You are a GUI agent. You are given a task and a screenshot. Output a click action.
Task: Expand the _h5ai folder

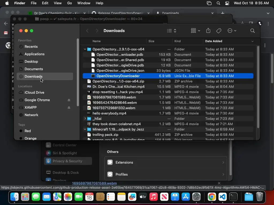pos(85,119)
